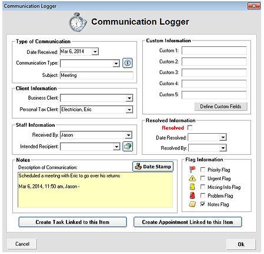Click the Custom 4 input field
Image resolution: width=264 pixels, height=254 pixels.
click(214, 84)
